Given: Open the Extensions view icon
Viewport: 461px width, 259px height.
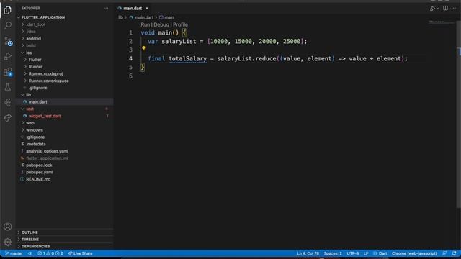Looking at the screenshot, I should pos(8,72).
